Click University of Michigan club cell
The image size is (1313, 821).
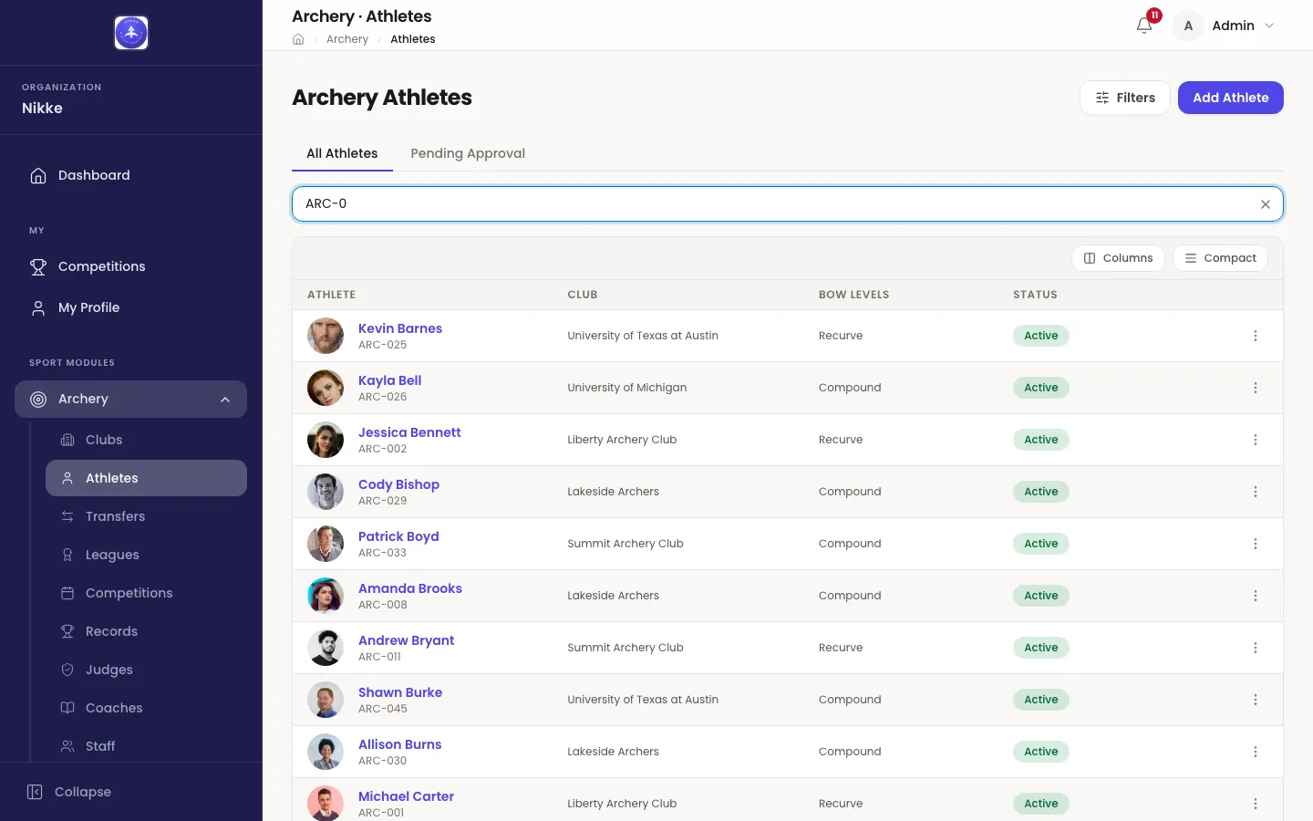coord(627,388)
